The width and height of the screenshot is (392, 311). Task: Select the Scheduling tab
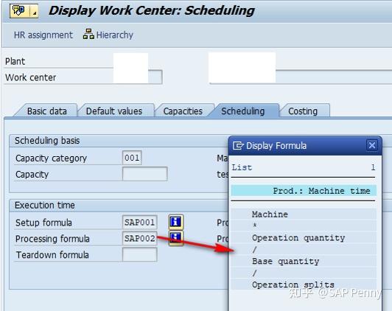click(x=242, y=111)
